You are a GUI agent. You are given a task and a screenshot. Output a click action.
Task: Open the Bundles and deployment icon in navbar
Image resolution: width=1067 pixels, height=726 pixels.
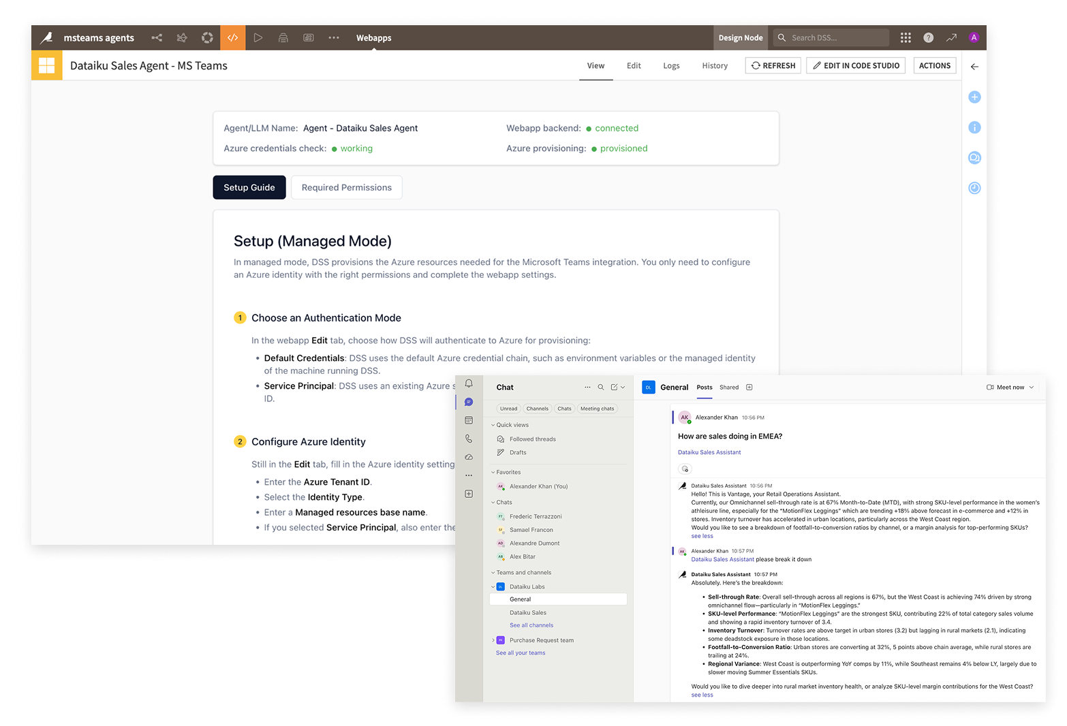click(x=283, y=37)
